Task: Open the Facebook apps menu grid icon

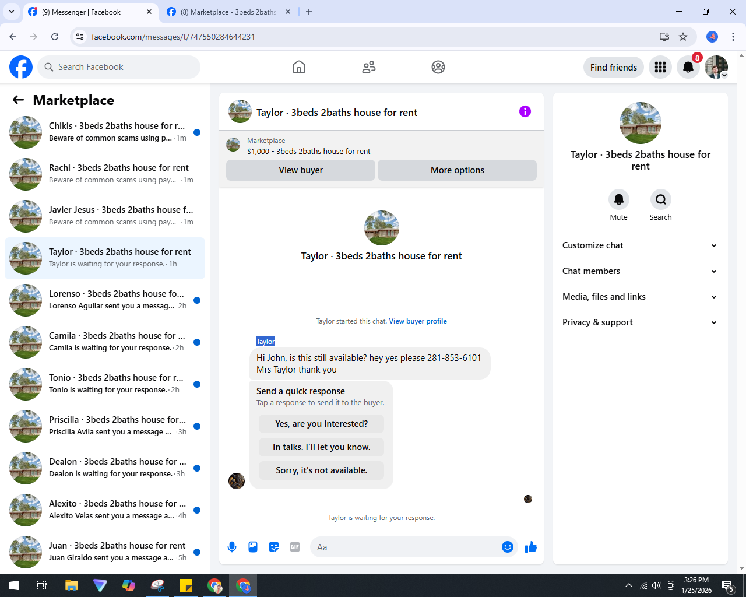Action: (660, 67)
